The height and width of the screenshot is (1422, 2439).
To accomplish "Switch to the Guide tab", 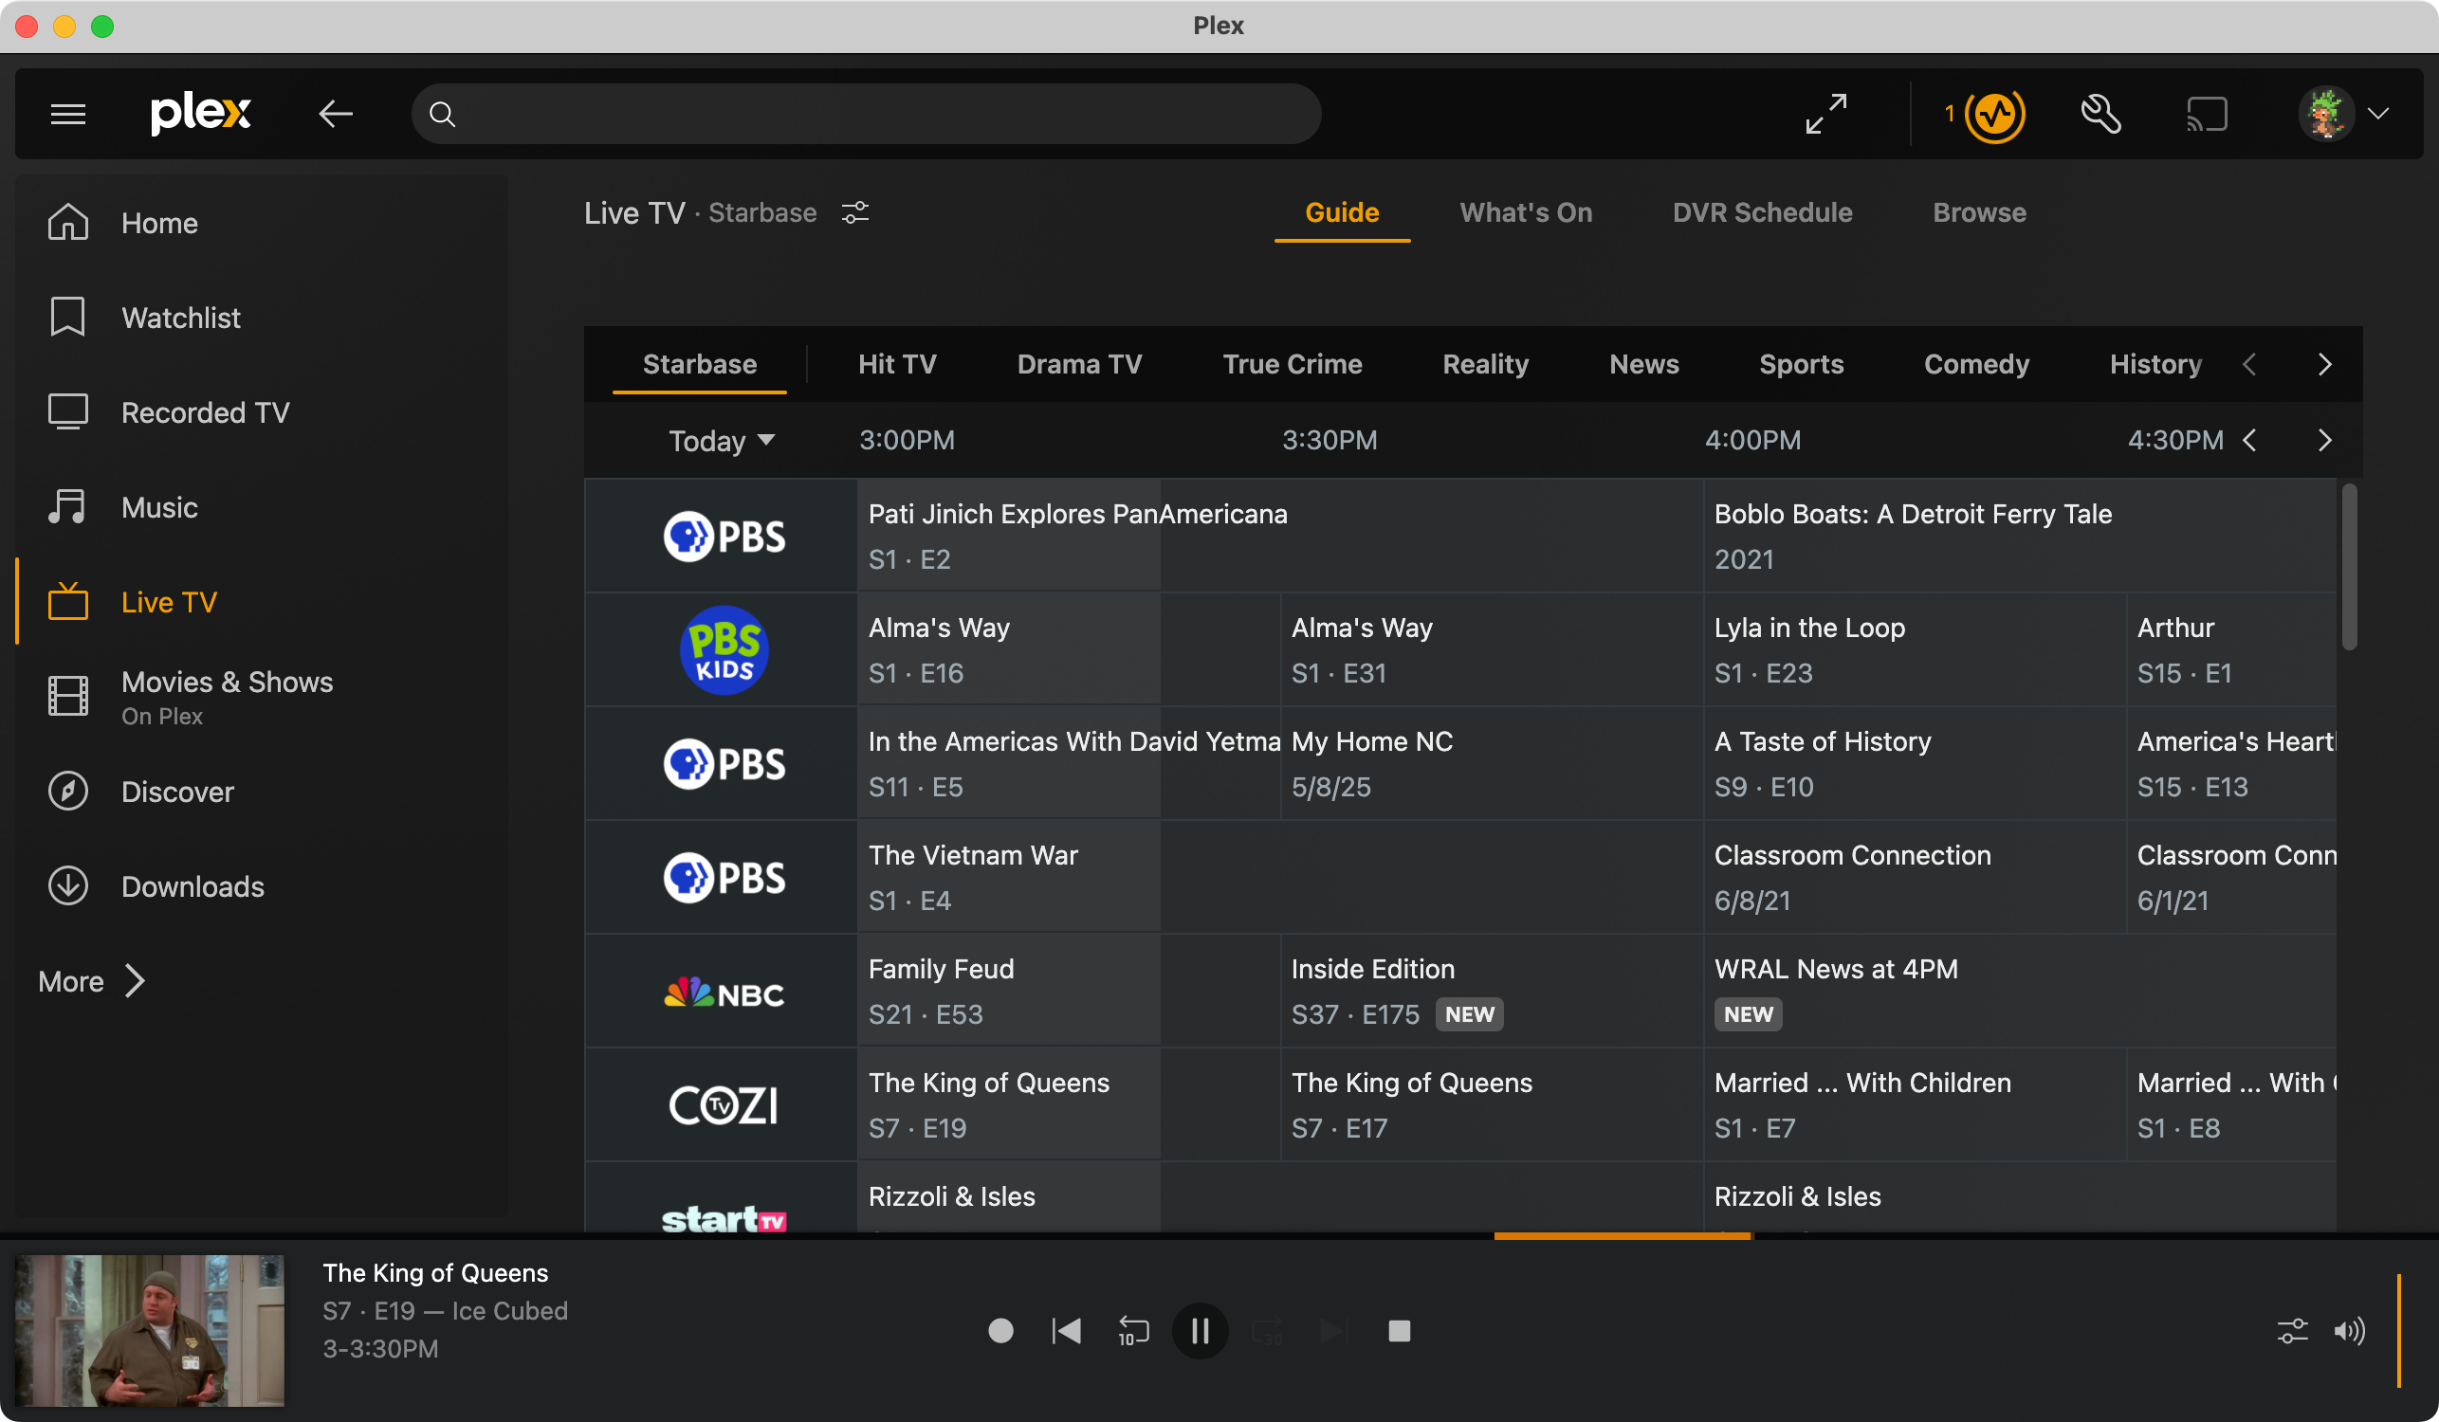I will pos(1342,212).
